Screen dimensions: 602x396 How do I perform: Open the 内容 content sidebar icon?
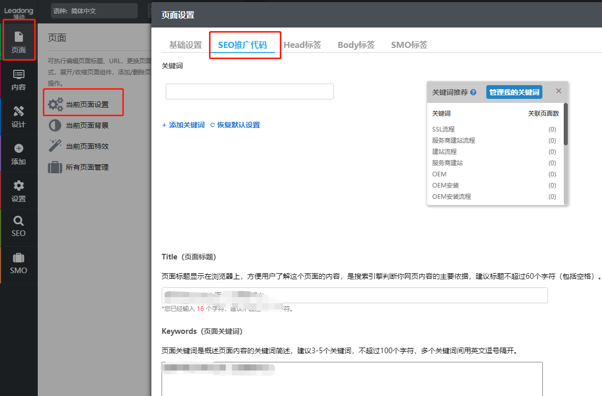19,80
